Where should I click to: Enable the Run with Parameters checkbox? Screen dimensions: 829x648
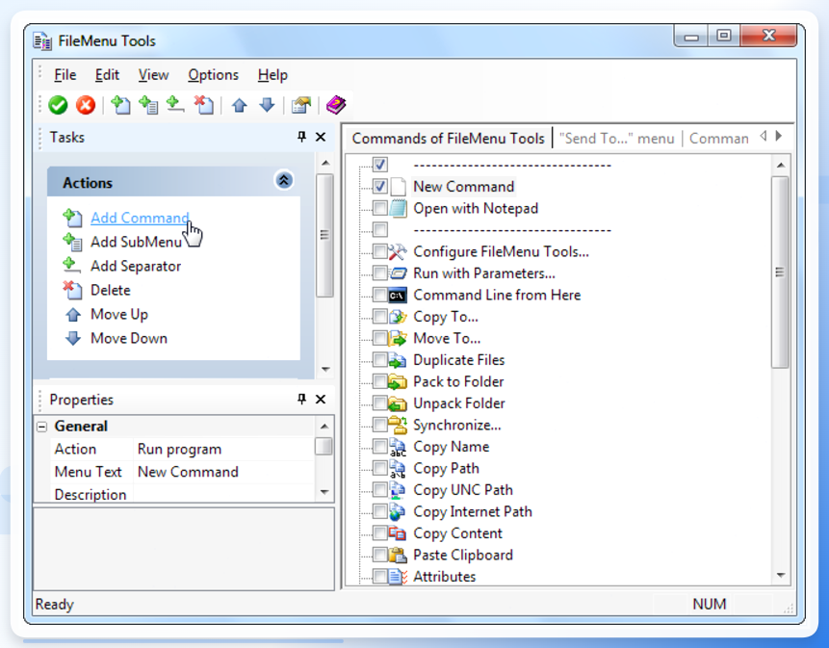pos(379,273)
